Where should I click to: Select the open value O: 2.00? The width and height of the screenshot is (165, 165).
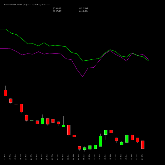pos(57,11)
